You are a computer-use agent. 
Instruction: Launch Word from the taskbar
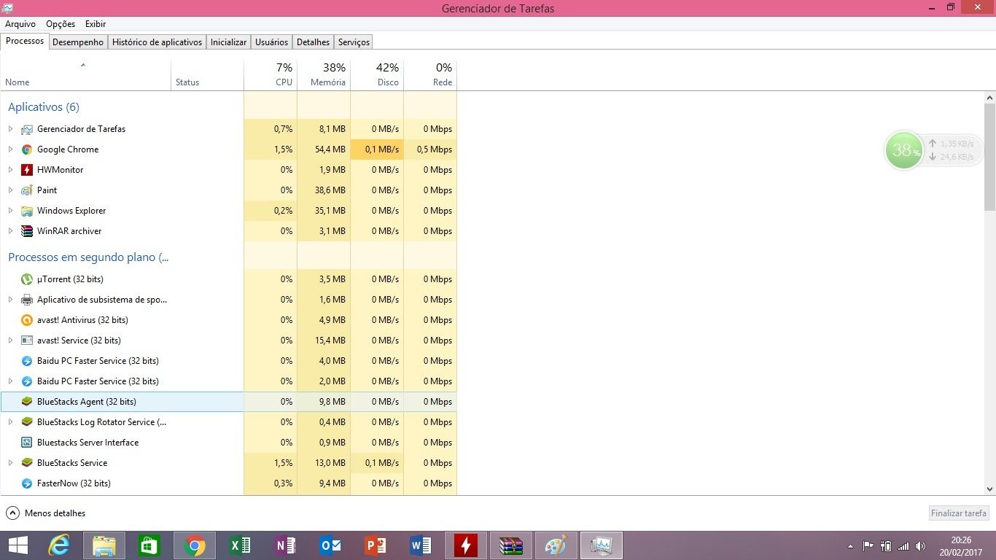[421, 545]
